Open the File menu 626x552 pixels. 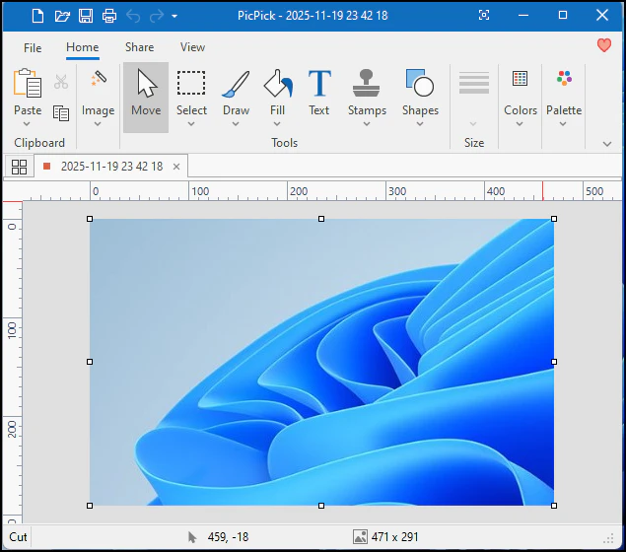33,47
